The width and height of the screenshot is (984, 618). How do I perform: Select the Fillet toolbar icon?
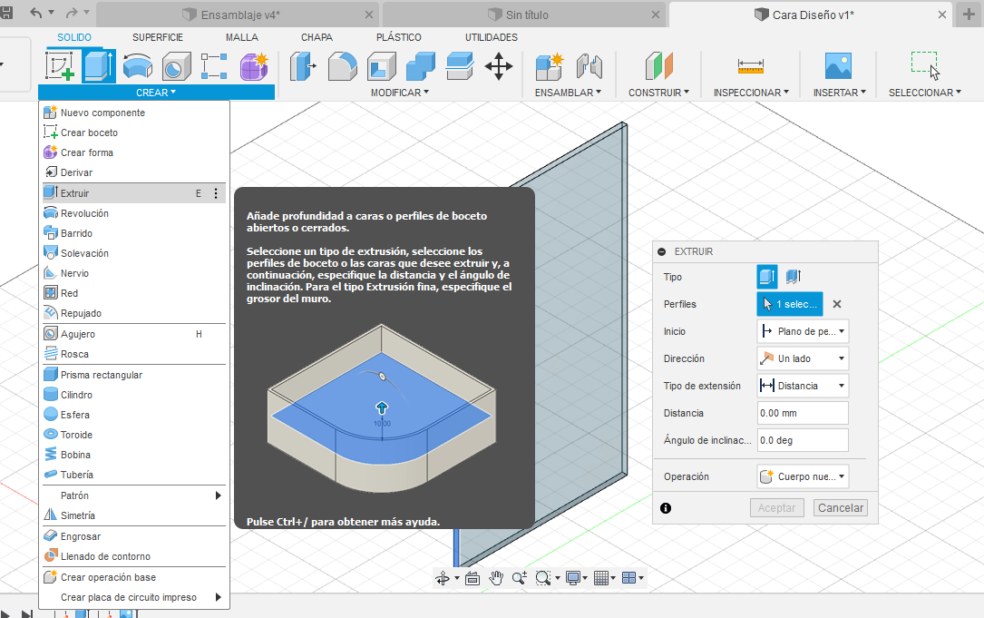click(x=343, y=66)
